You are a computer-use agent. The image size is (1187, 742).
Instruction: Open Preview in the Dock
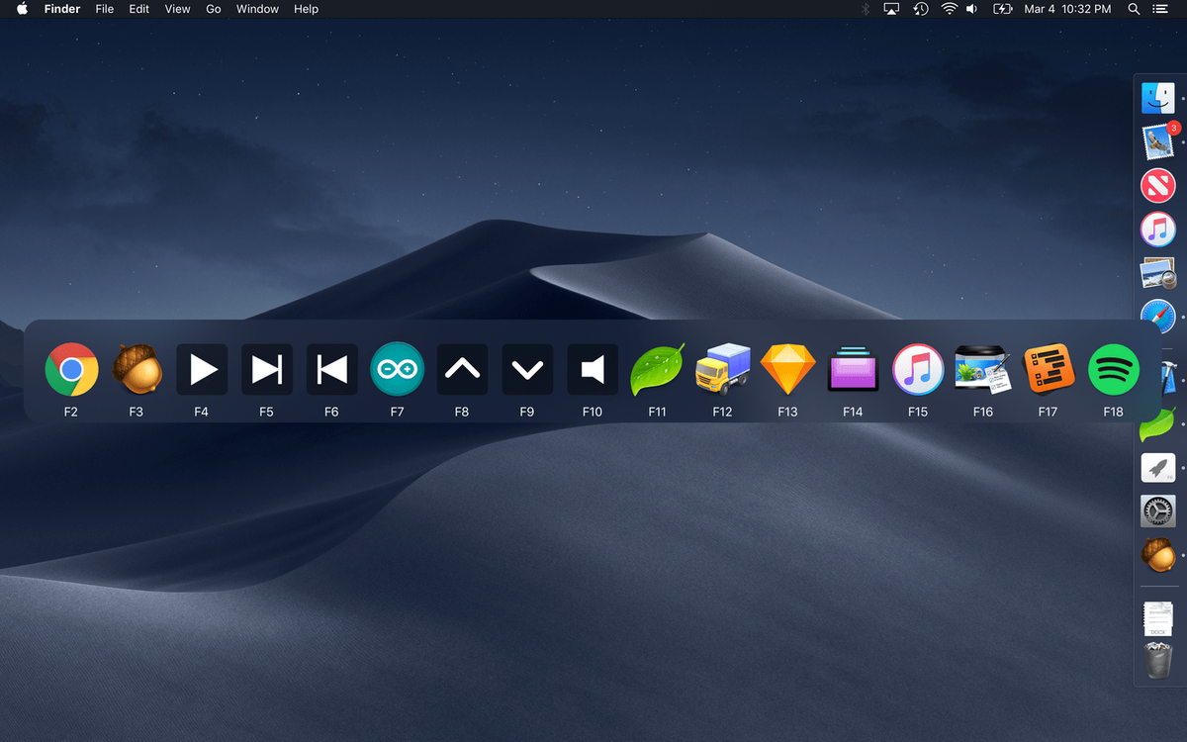pos(1158,273)
